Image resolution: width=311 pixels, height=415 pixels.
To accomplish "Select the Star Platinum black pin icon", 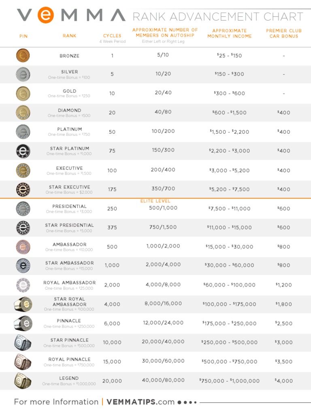I will pos(23,151).
